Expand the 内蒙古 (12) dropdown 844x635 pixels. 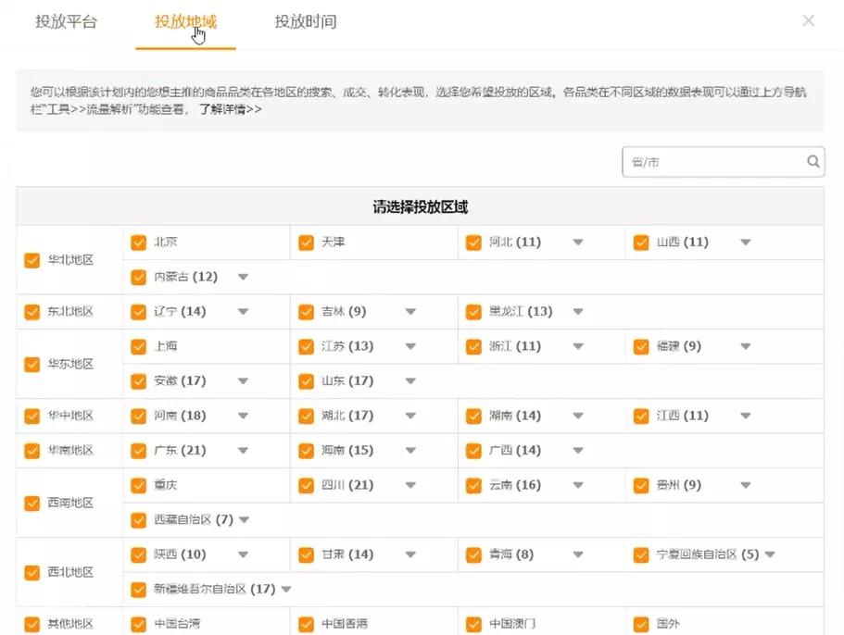[x=244, y=276]
